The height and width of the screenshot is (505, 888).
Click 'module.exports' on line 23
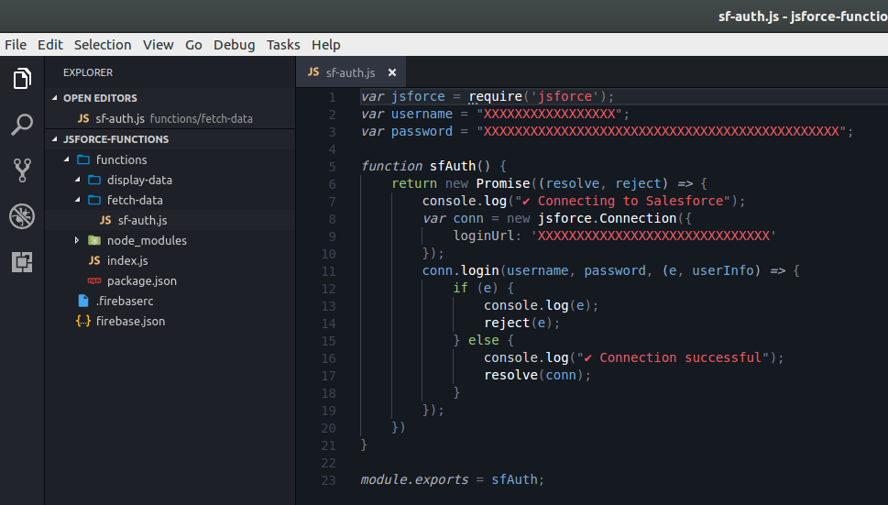click(414, 479)
